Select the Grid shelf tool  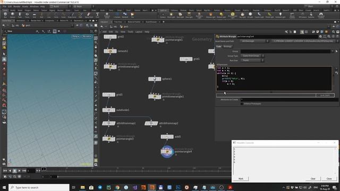coord(34,15)
